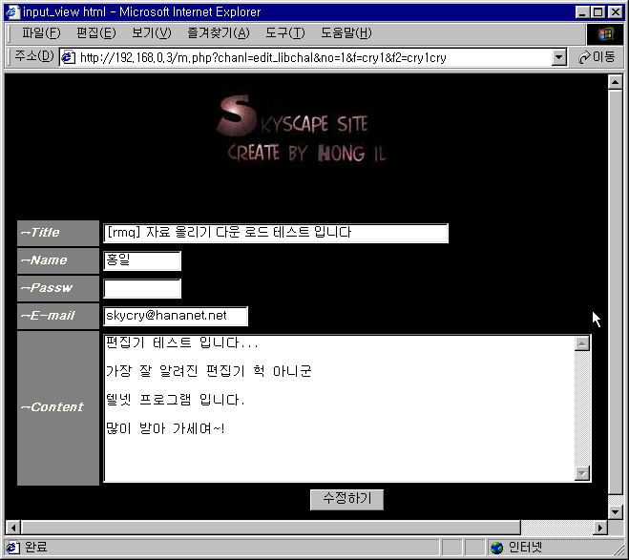Open the 편집(E) menu

(95, 33)
